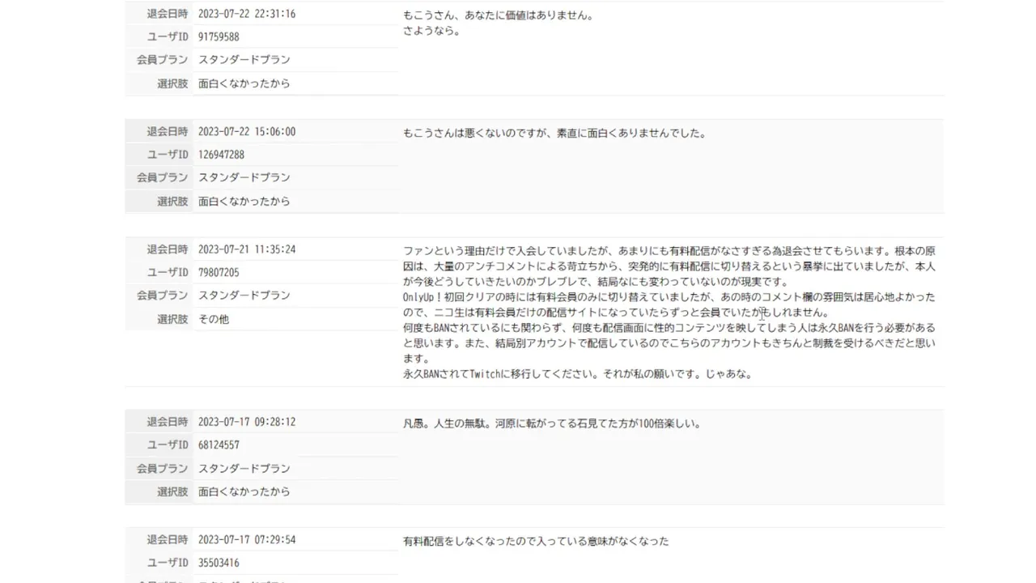Click 会員プラン label in user 79807205 entry
The height and width of the screenshot is (583, 1036).
point(162,296)
